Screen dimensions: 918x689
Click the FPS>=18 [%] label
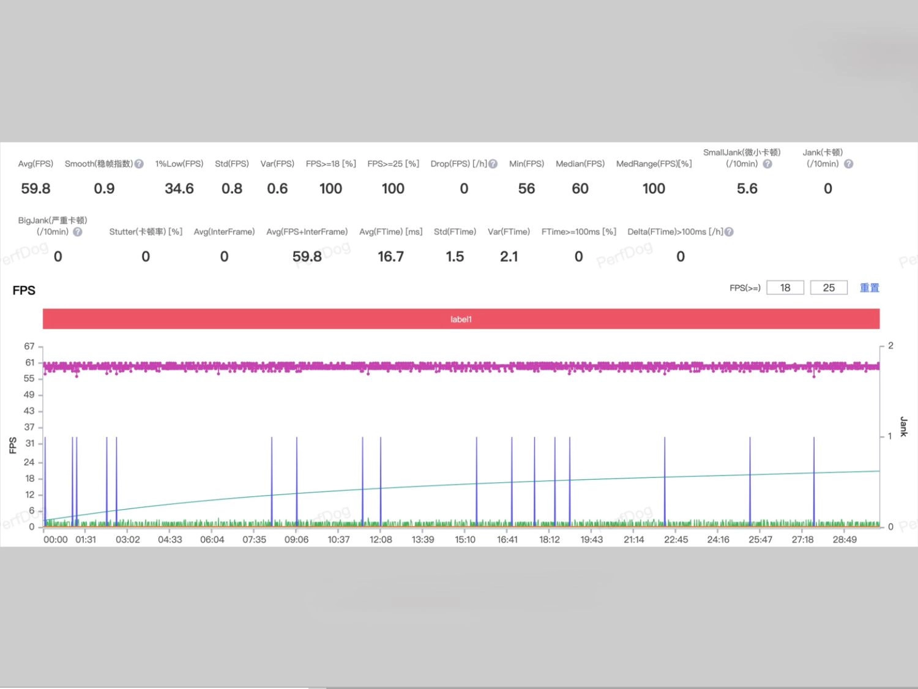click(x=330, y=164)
